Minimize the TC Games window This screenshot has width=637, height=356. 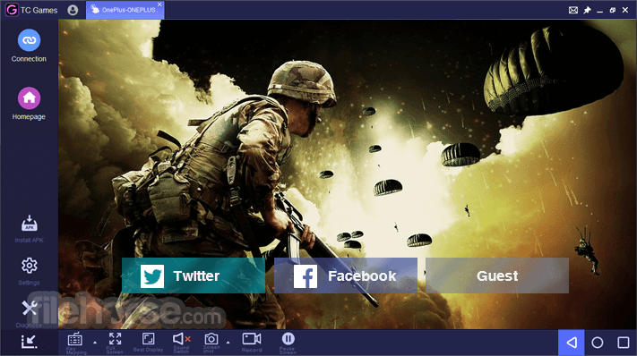point(599,11)
